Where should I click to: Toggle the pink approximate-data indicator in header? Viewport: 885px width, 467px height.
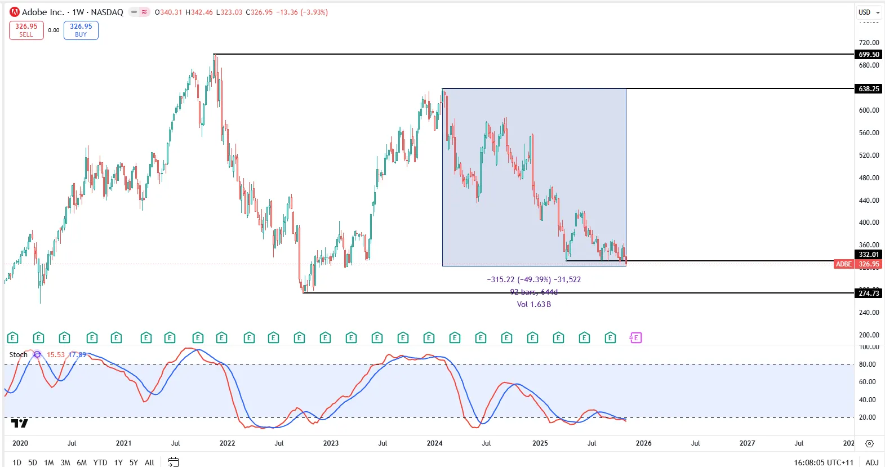pos(144,12)
